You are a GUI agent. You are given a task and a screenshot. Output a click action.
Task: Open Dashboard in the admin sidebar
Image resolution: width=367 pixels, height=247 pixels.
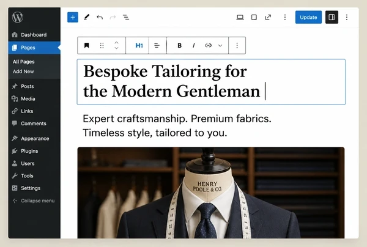[34, 35]
